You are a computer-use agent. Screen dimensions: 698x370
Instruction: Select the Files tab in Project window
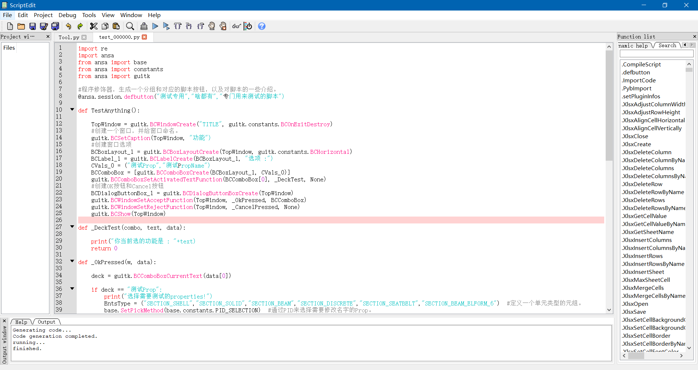pyautogui.click(x=9, y=48)
